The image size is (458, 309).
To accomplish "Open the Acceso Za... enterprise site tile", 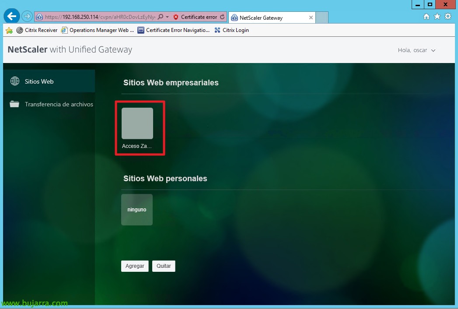I will [137, 123].
